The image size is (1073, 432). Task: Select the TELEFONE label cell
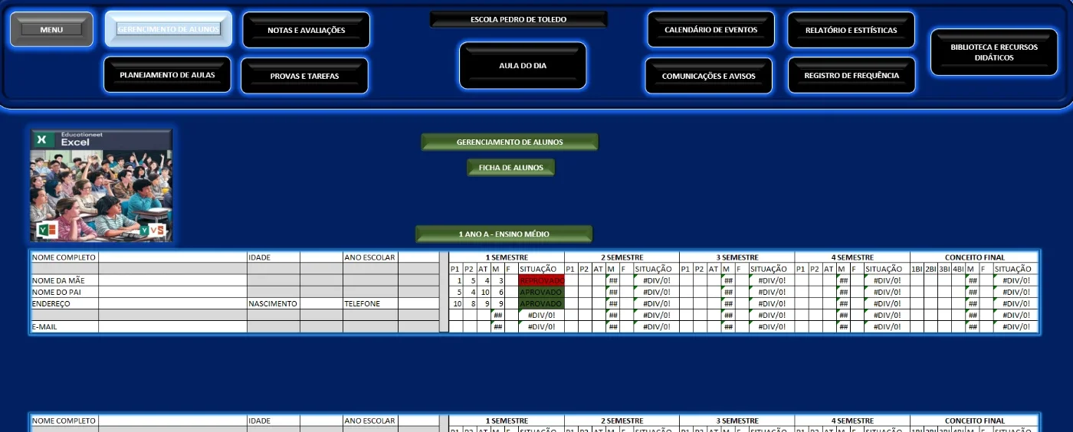[x=370, y=303]
